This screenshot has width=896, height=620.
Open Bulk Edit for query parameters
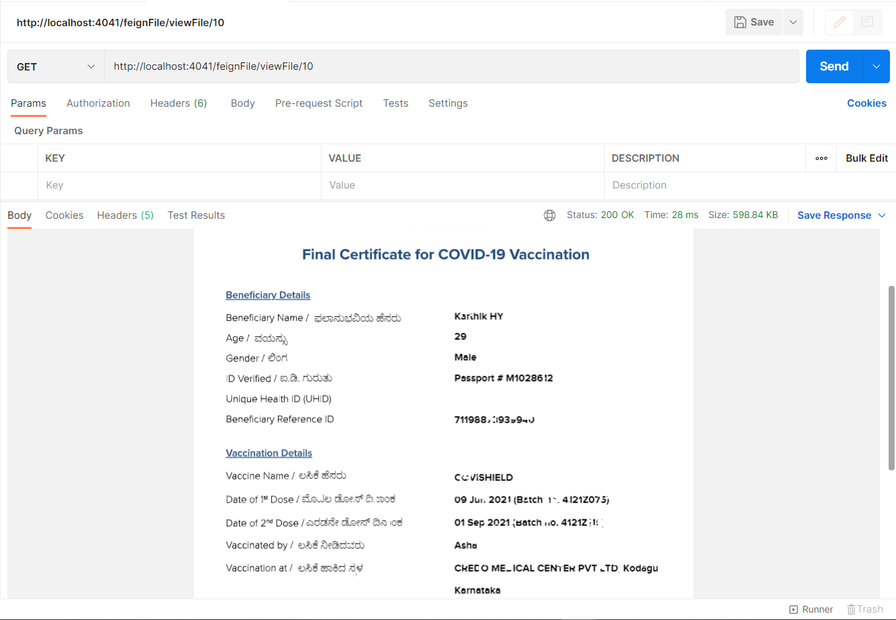pyautogui.click(x=866, y=158)
